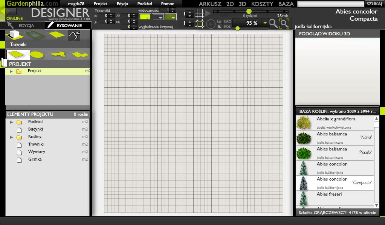Toggle the Lp label option
The height and width of the screenshot is (225, 385).
[x=219, y=21]
